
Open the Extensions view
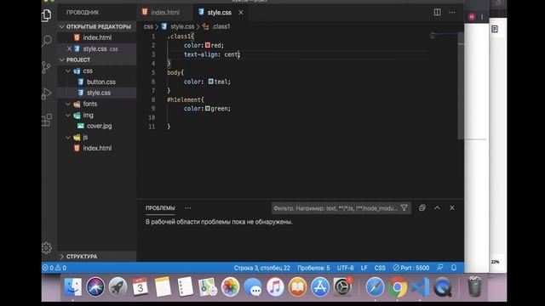coord(47,120)
